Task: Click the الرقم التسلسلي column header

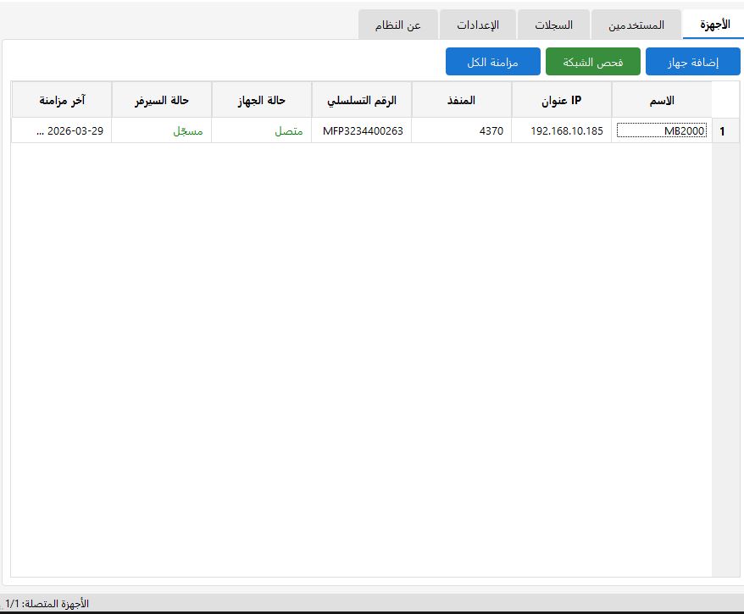Action: 361,100
